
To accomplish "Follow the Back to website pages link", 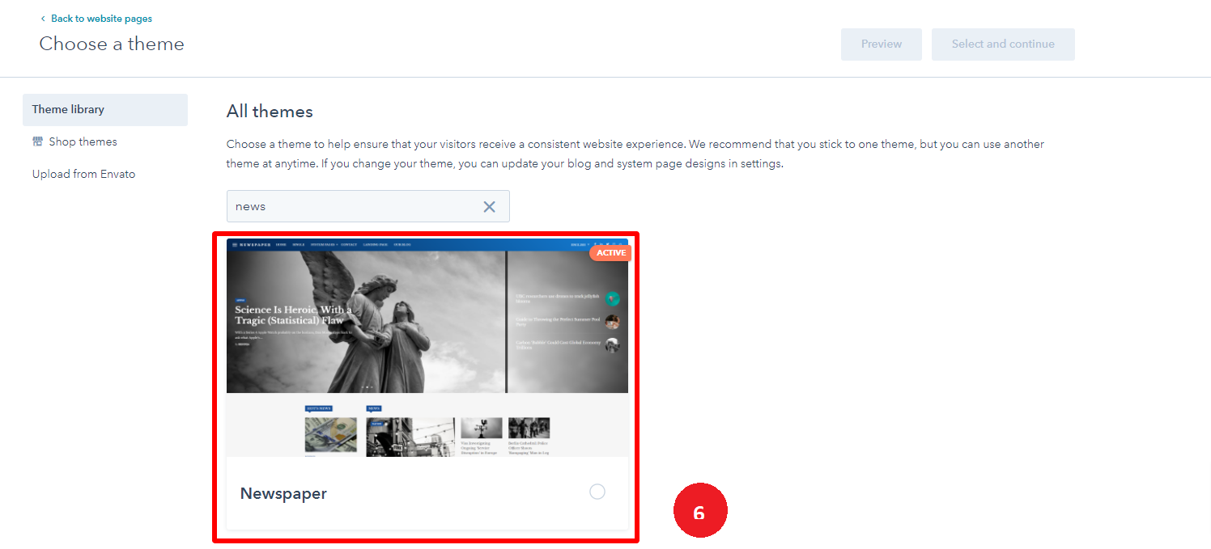I will (101, 19).
